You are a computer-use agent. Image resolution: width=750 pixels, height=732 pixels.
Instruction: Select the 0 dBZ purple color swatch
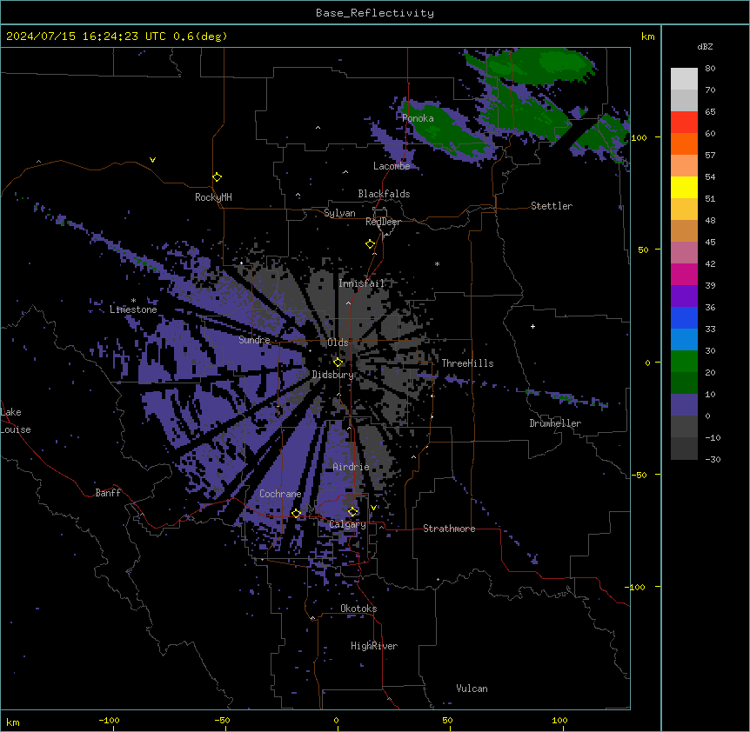click(684, 405)
